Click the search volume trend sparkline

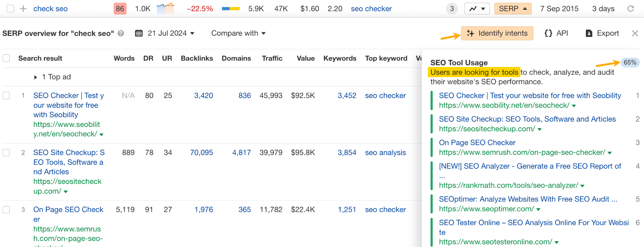pyautogui.click(x=165, y=8)
